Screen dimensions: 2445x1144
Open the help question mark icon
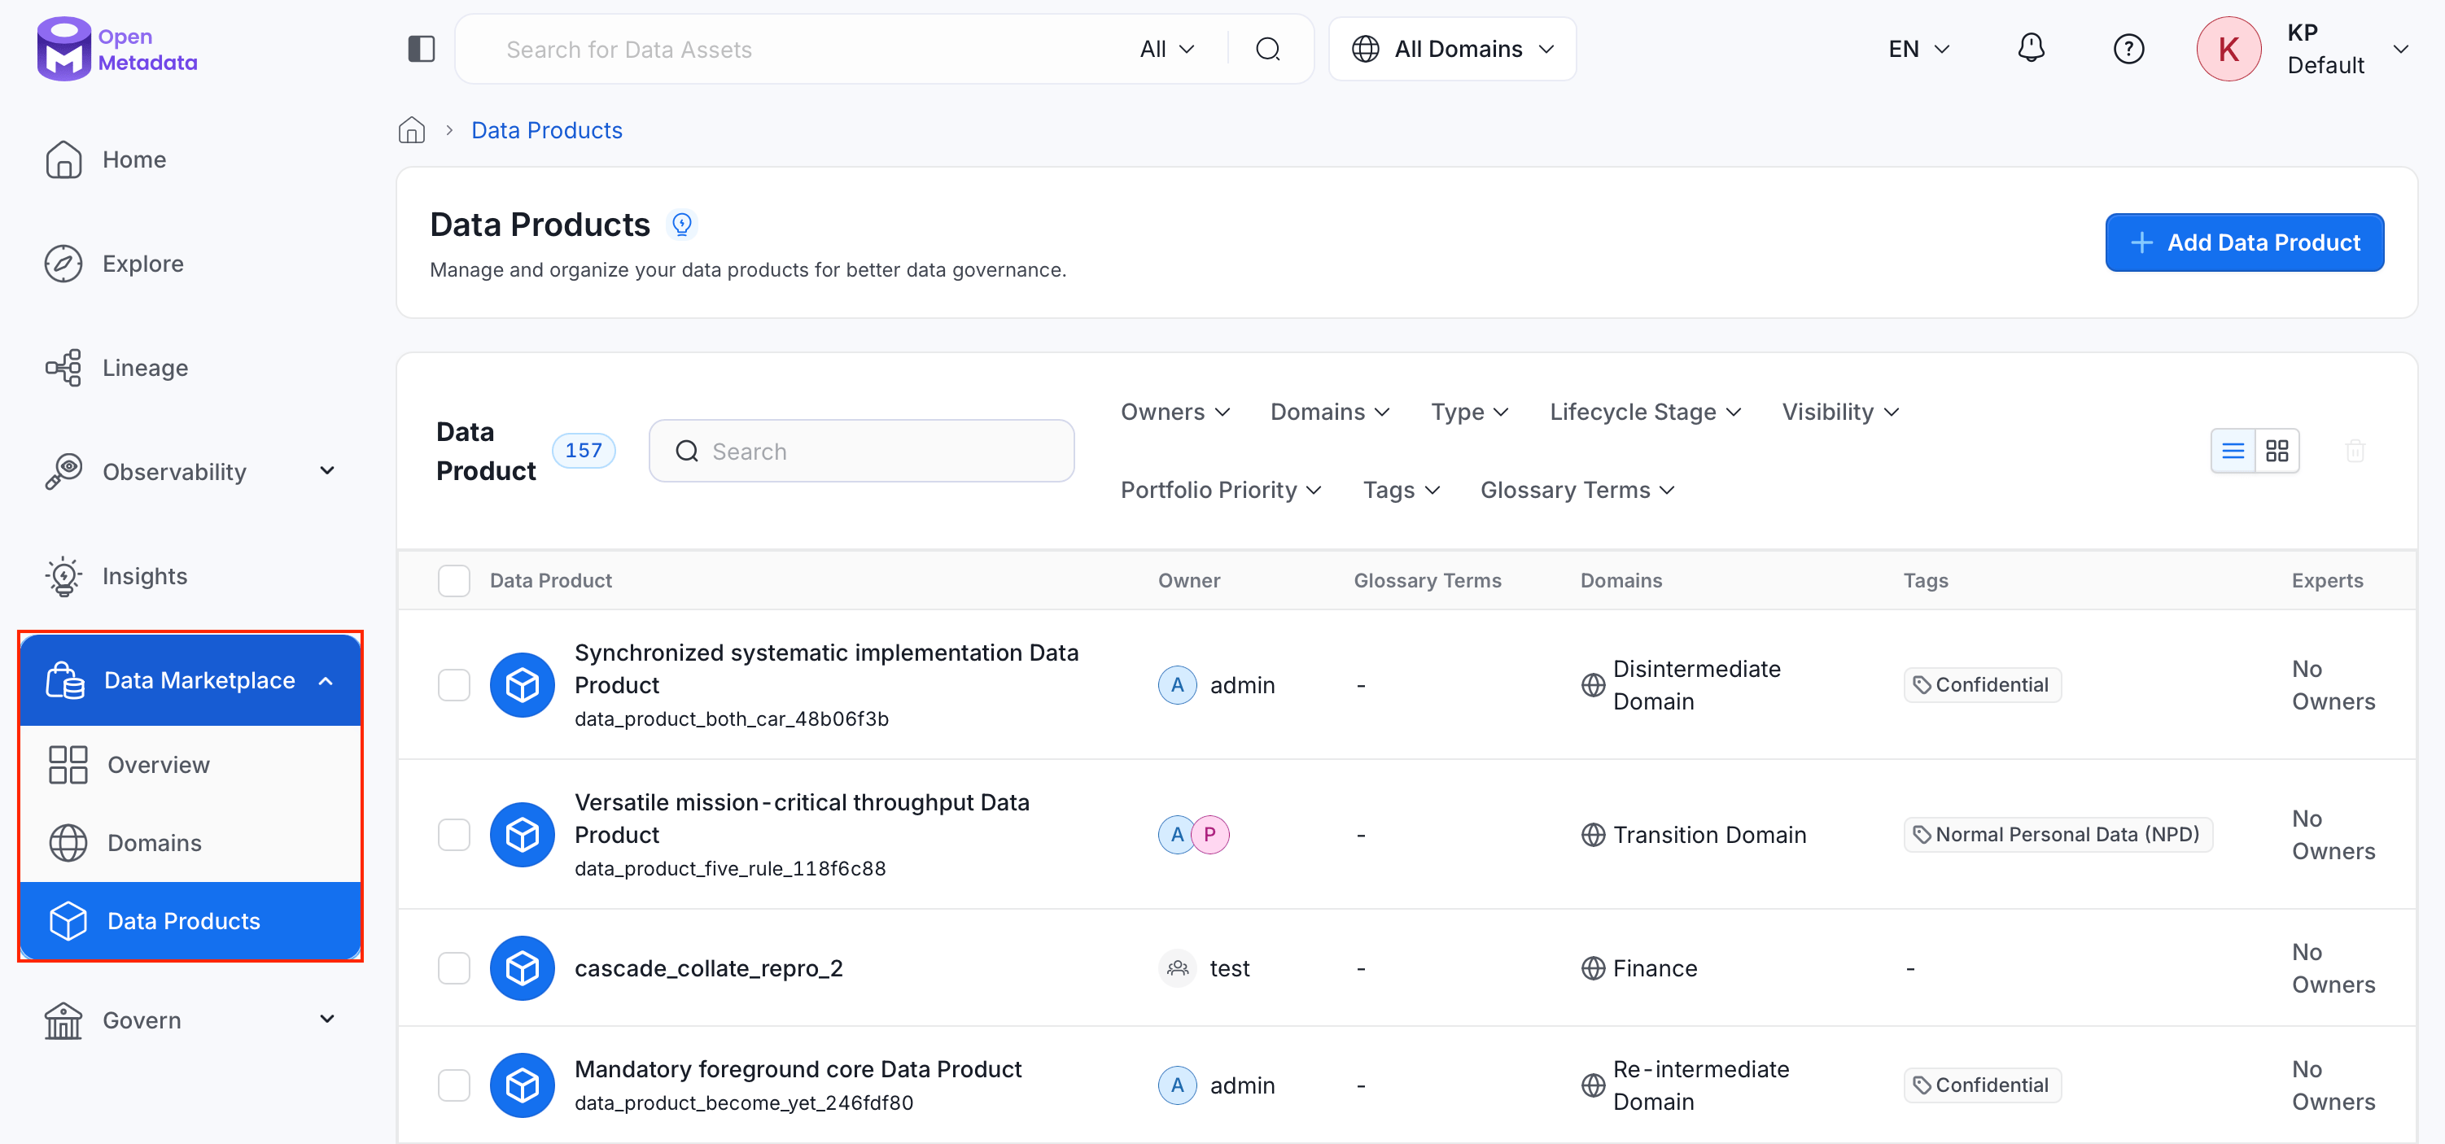pyautogui.click(x=2128, y=48)
